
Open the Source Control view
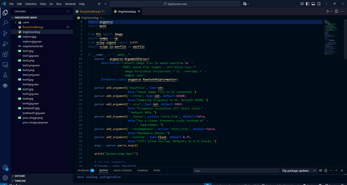click(5, 34)
